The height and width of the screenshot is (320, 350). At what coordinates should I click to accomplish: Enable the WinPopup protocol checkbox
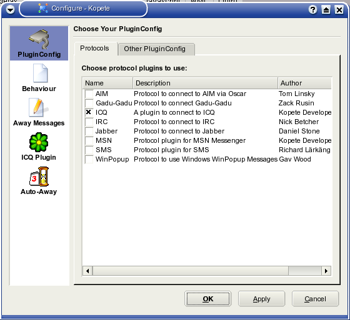[x=89, y=159]
